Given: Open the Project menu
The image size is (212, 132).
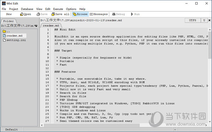Looking at the screenshot, I should coord(13,9).
